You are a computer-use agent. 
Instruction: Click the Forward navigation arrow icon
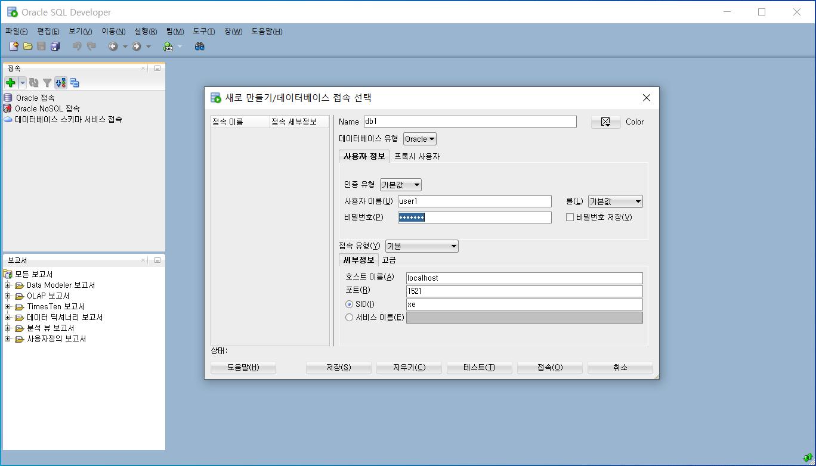(137, 46)
